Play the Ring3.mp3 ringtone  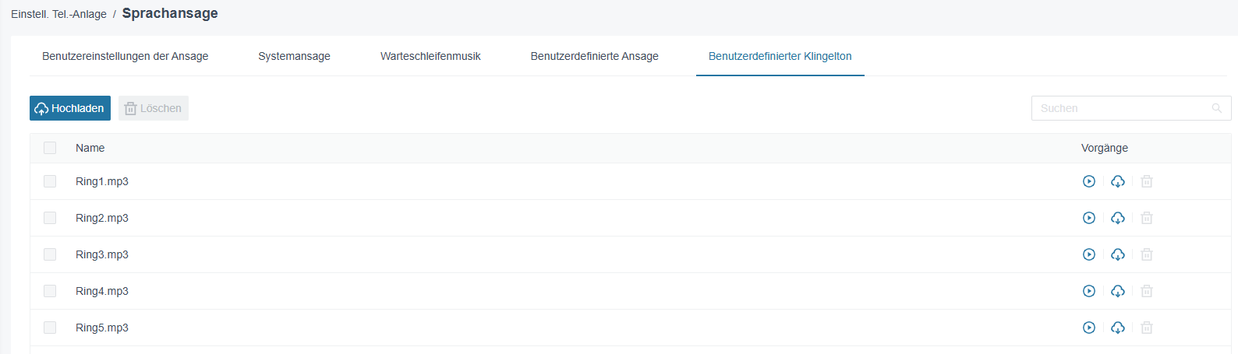coord(1089,254)
